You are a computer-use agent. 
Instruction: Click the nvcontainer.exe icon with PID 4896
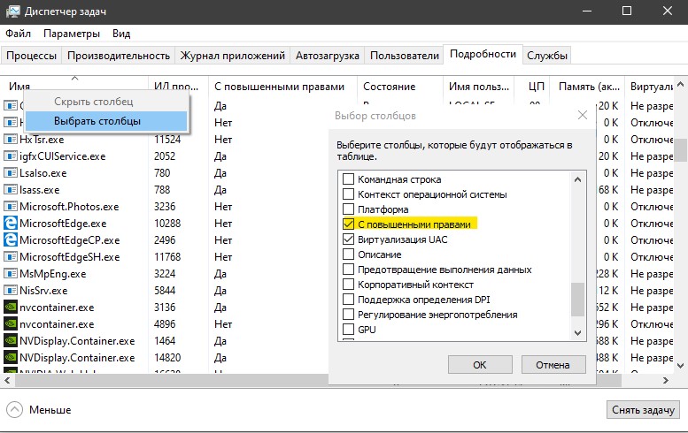click(x=10, y=324)
